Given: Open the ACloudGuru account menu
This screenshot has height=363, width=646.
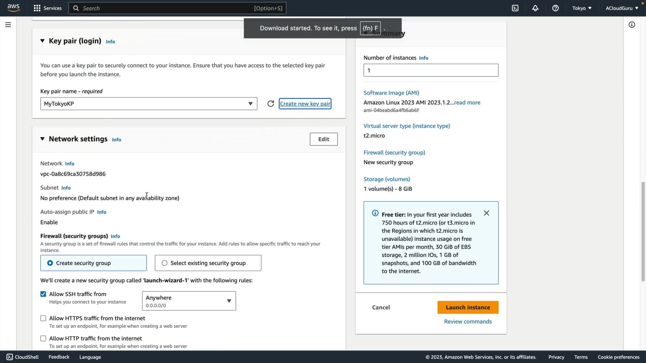Looking at the screenshot, I should pos(622,8).
